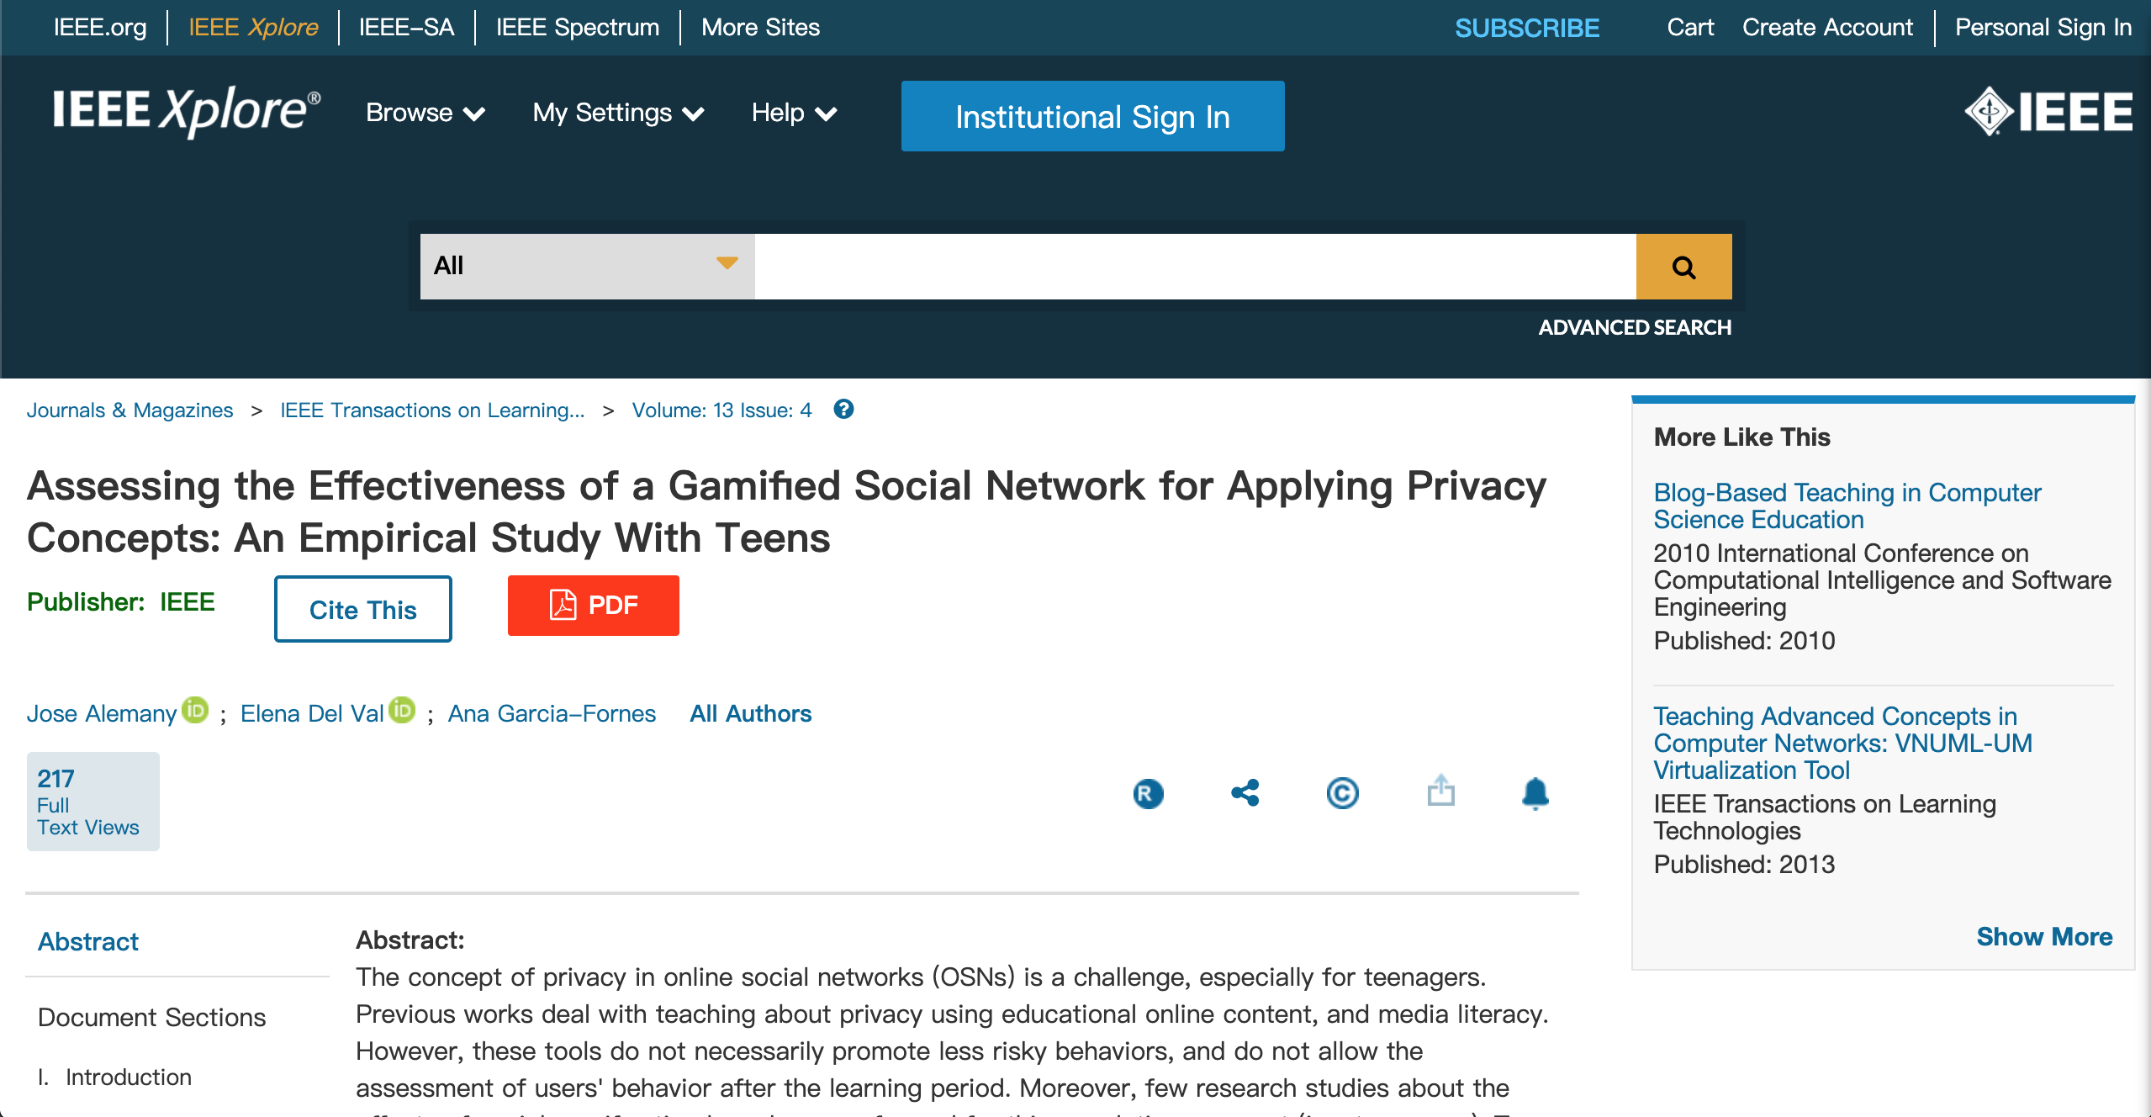Open author Jose Alemany
Screen dimensions: 2151x1117
(102, 713)
